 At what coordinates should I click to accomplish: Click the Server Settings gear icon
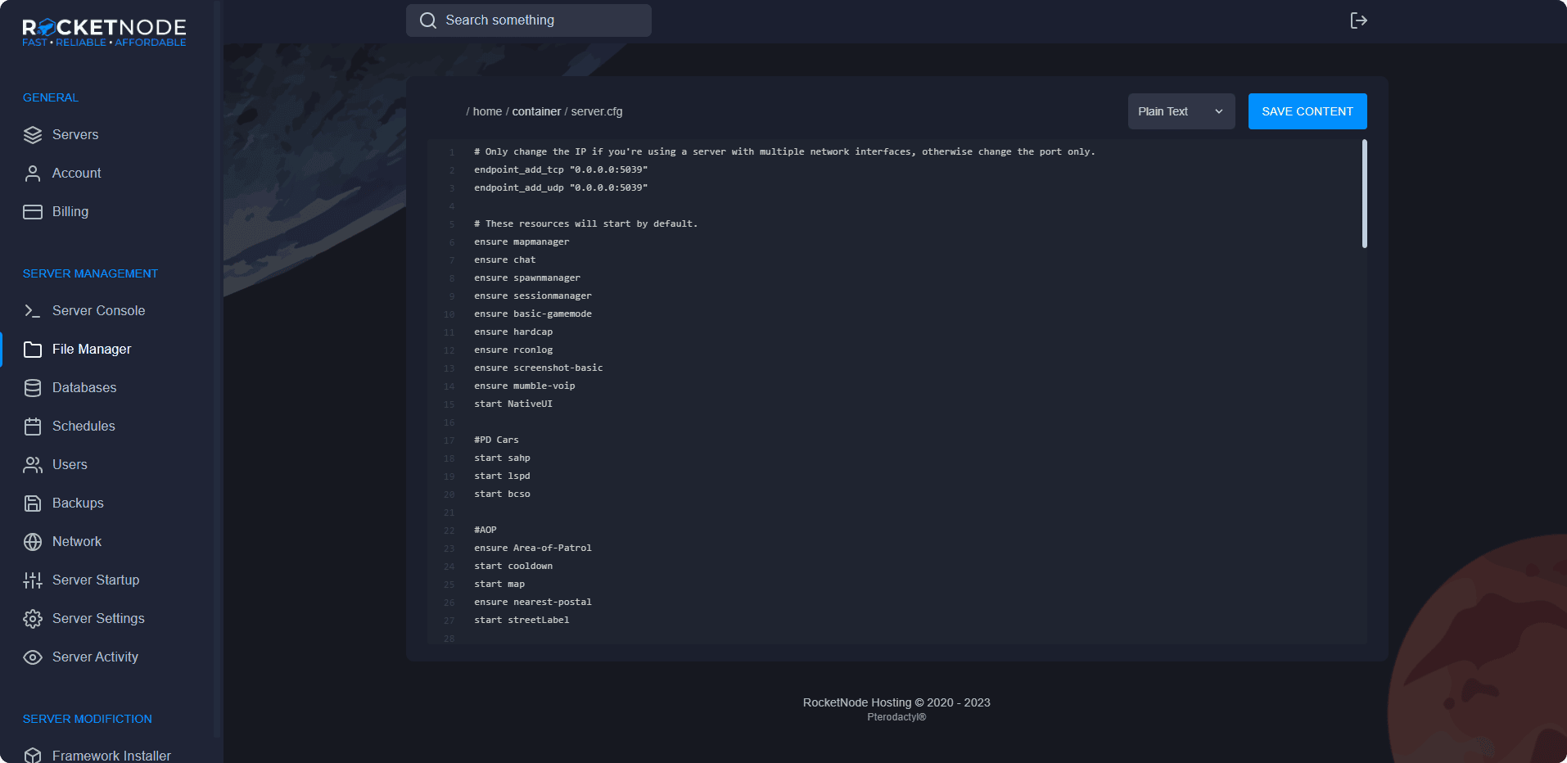coord(33,619)
